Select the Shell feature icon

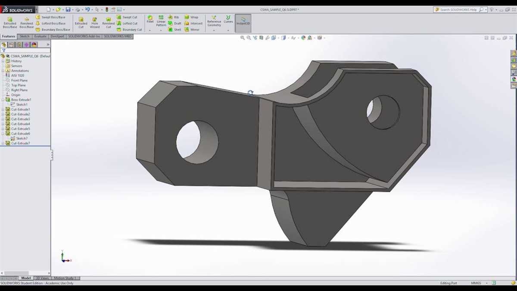(174, 30)
